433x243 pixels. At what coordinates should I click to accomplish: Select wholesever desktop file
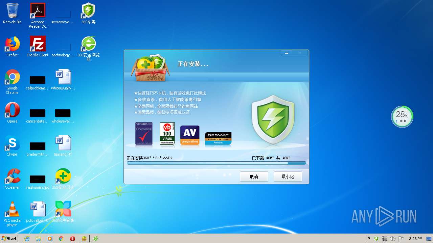pyautogui.click(x=63, y=116)
